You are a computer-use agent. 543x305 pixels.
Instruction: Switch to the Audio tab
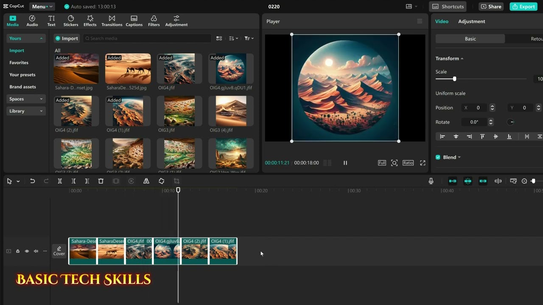(x=32, y=21)
